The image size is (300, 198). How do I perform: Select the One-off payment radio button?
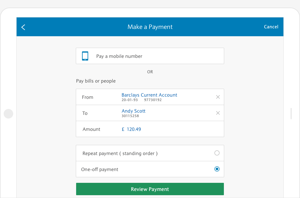(x=217, y=169)
